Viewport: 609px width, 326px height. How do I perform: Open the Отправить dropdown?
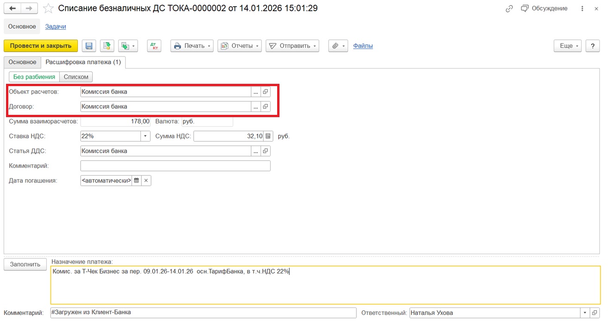(292, 46)
